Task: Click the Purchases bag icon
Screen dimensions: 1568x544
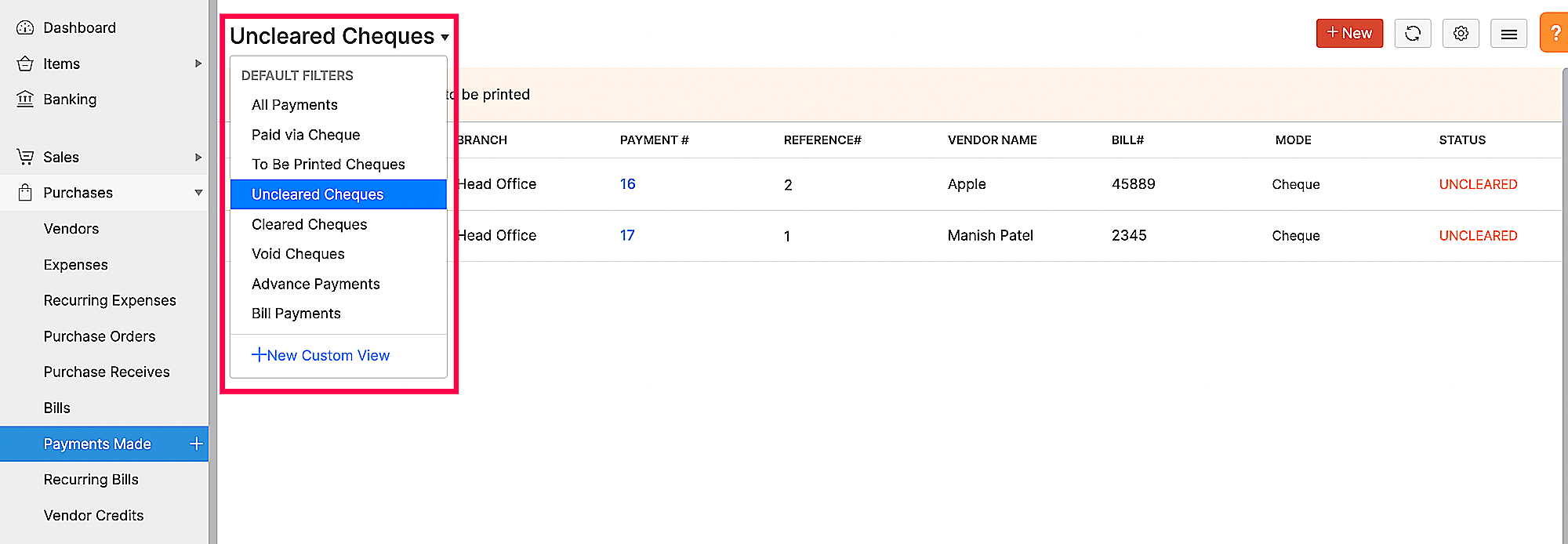Action: (25, 193)
